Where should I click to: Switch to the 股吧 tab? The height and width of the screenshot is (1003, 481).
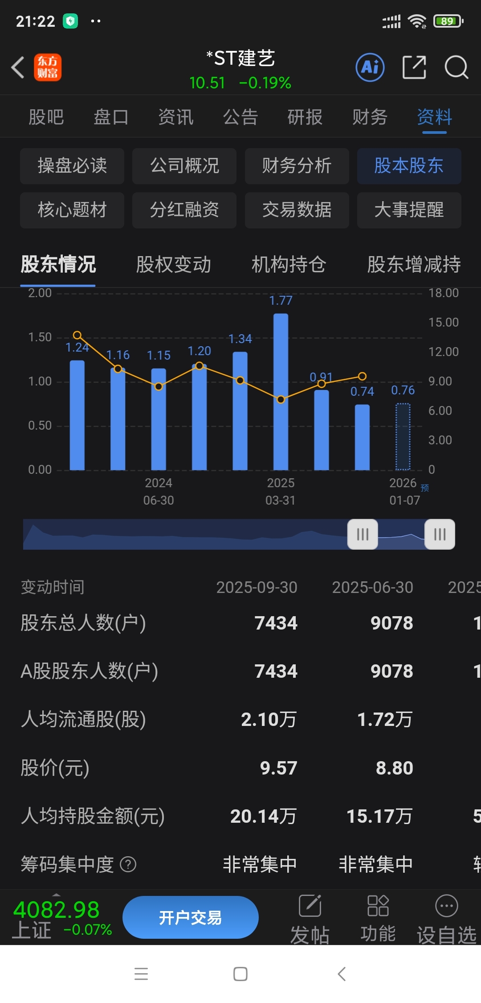(46, 117)
